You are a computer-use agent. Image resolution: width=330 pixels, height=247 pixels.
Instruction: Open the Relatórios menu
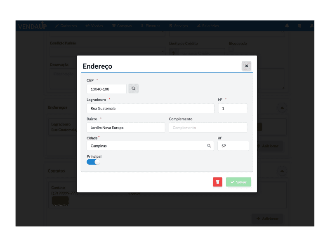pos(208,26)
